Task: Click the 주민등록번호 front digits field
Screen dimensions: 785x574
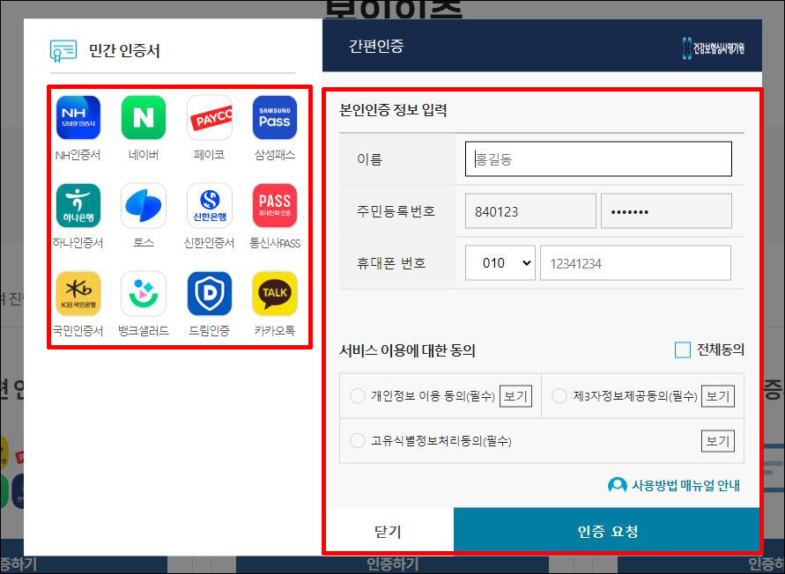Action: [x=530, y=211]
